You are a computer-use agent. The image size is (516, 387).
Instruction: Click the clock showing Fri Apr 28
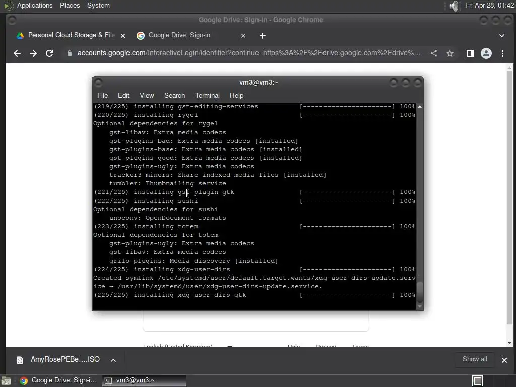coord(489,5)
